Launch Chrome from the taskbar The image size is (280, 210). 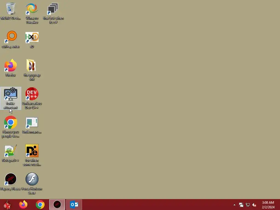click(x=40, y=205)
